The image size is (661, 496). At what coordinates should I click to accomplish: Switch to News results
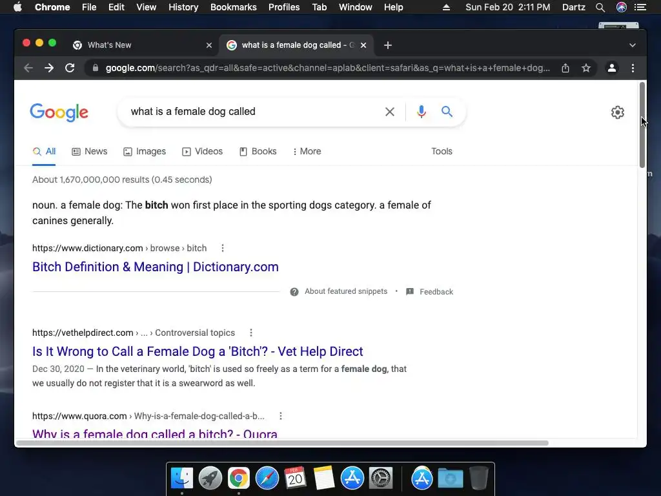89,151
